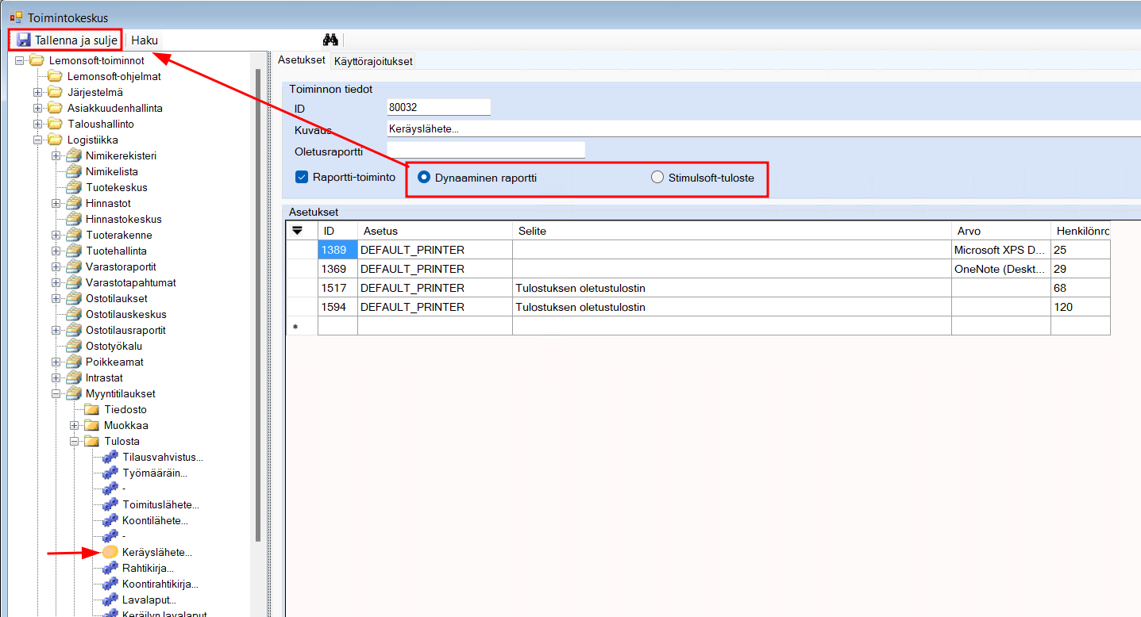This screenshot has width=1141, height=617.
Task: Click Tallenna ja sulje button
Action: [x=67, y=40]
